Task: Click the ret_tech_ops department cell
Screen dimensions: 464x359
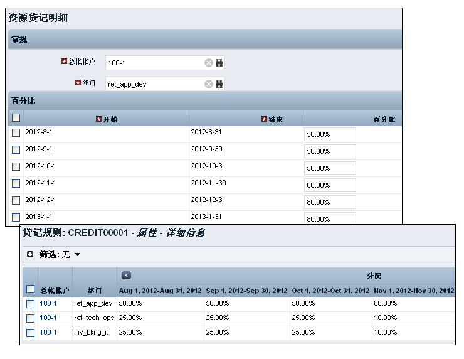Action: [x=94, y=318]
